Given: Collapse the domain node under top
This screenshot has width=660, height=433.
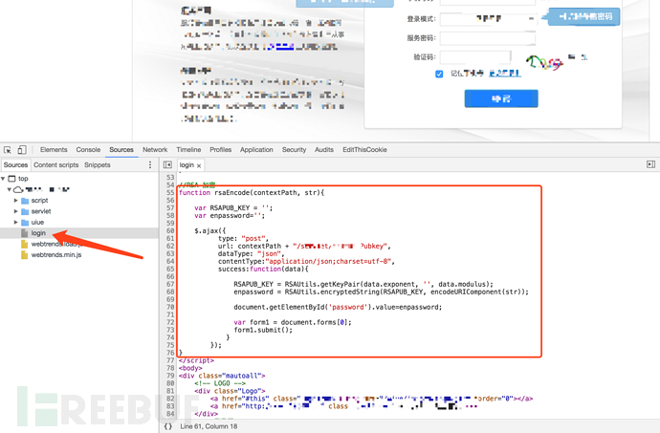Looking at the screenshot, I should point(10,190).
